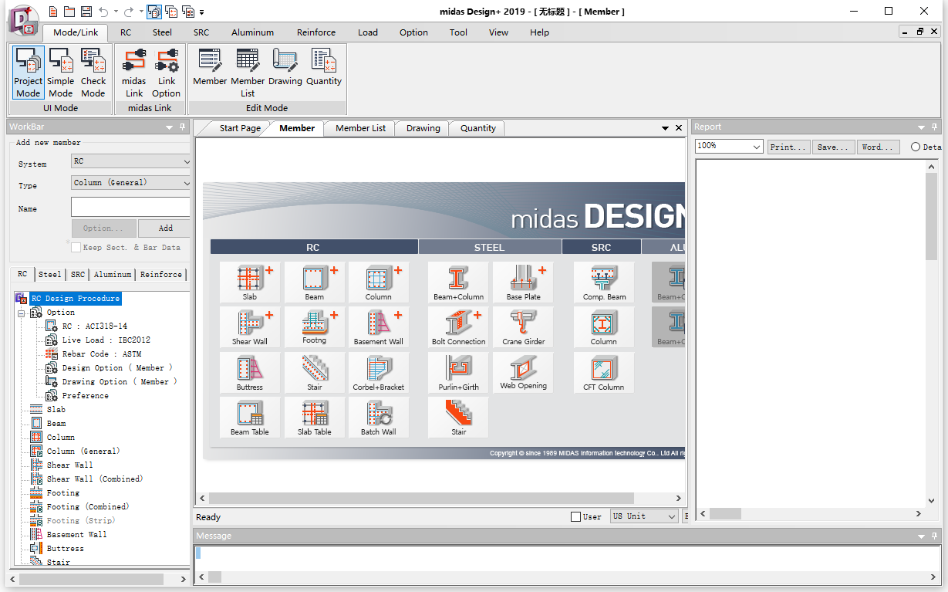
Task: Click the Word... button in Report
Action: click(x=878, y=147)
